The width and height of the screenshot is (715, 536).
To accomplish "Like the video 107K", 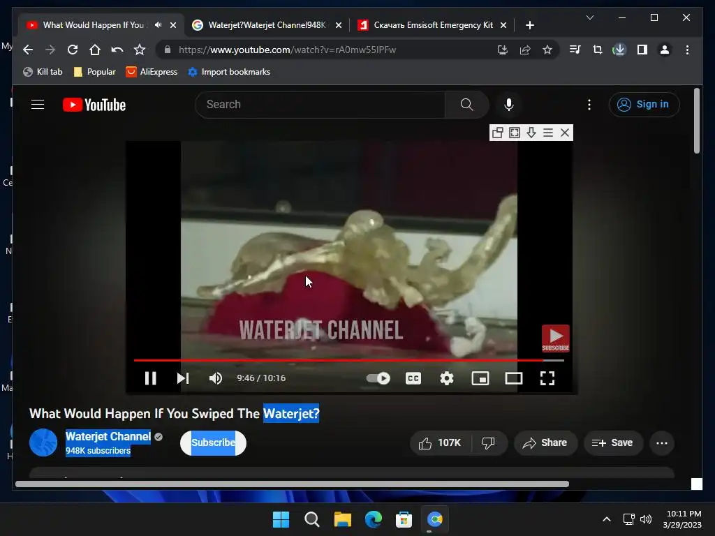I will point(440,442).
